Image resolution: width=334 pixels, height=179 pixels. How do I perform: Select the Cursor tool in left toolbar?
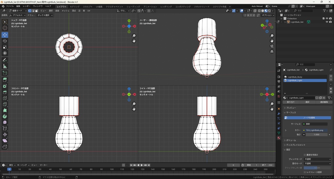point(5,28)
